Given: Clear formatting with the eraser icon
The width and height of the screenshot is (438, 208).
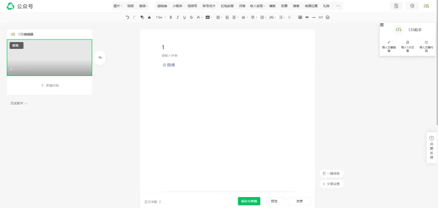Looking at the screenshot, I should [x=142, y=17].
